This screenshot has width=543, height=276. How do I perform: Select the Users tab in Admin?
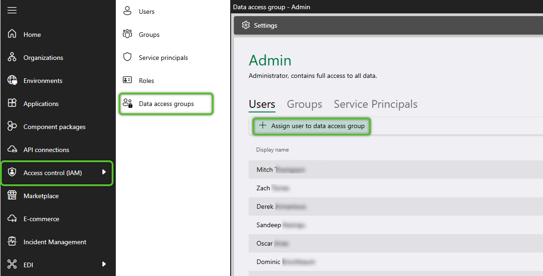[x=262, y=105]
